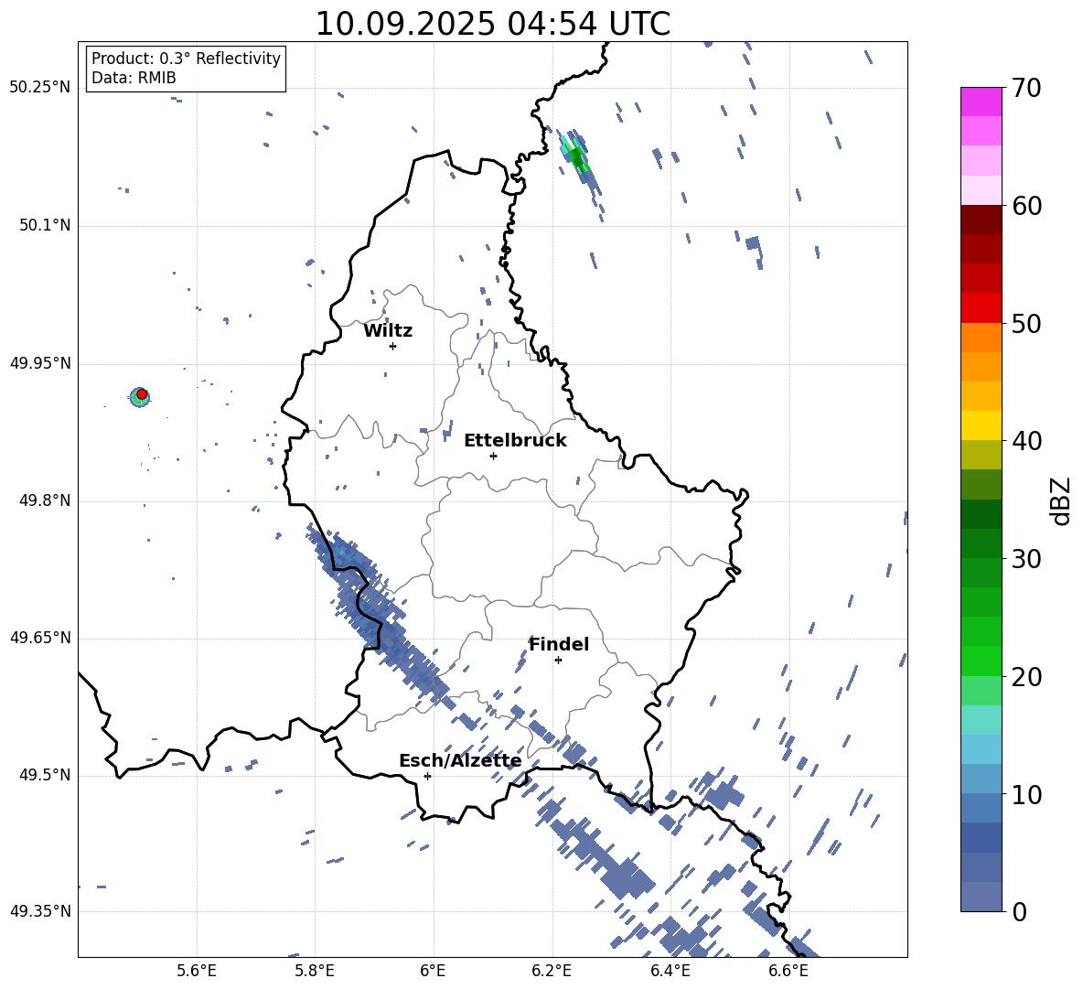Screen dimensions: 1083x989
Task: Click the Ettelbruck city label
Action: (515, 441)
